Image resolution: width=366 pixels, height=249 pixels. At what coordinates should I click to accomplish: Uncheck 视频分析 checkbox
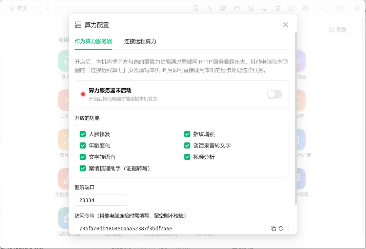coord(187,157)
